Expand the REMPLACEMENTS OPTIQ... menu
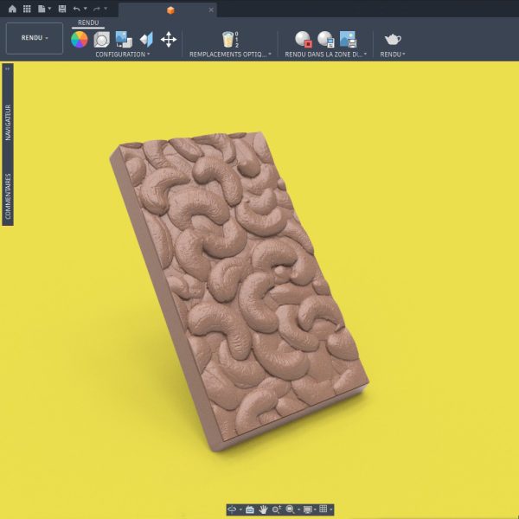Viewport: 519px width, 519px height. [230, 54]
